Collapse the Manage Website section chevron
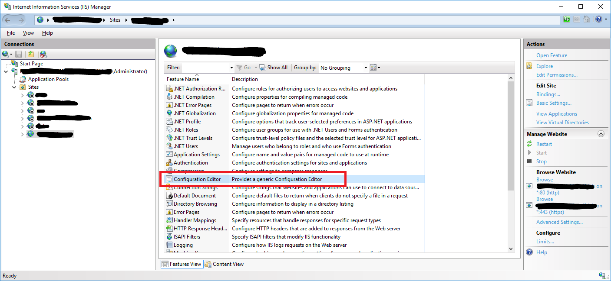 coord(601,134)
